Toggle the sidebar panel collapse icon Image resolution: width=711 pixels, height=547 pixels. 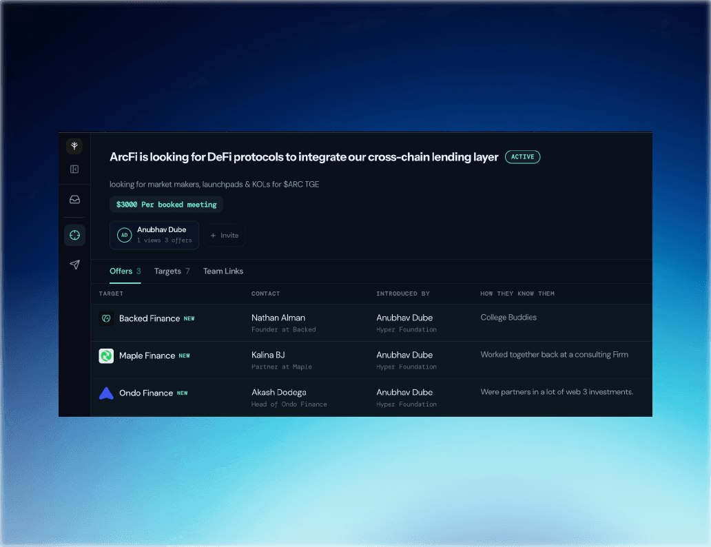(x=74, y=169)
